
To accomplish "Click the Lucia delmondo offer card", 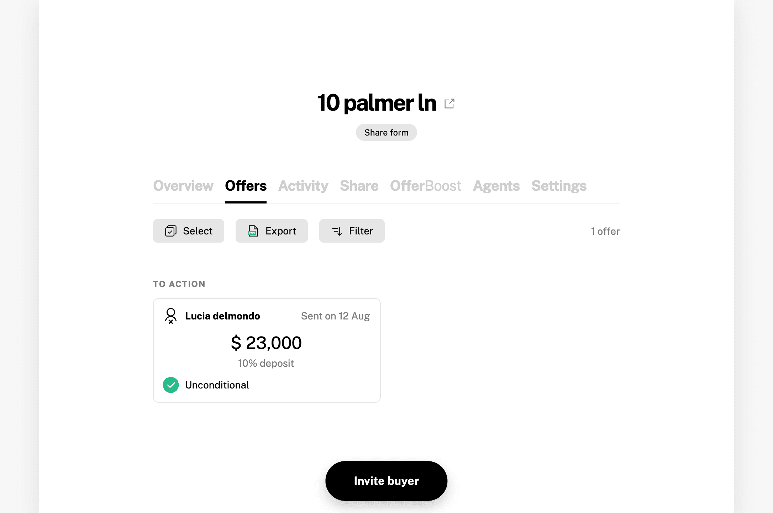I will pos(266,350).
